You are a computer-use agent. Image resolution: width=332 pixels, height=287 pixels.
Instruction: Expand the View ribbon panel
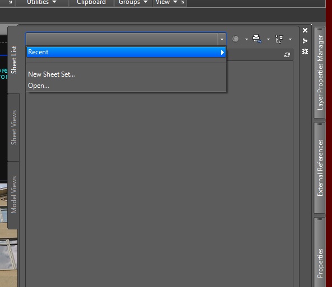point(166,2)
